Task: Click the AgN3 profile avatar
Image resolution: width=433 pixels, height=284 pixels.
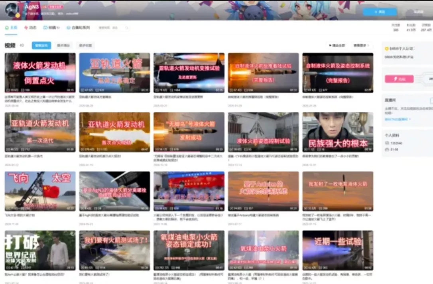Action: pyautogui.click(x=12, y=10)
